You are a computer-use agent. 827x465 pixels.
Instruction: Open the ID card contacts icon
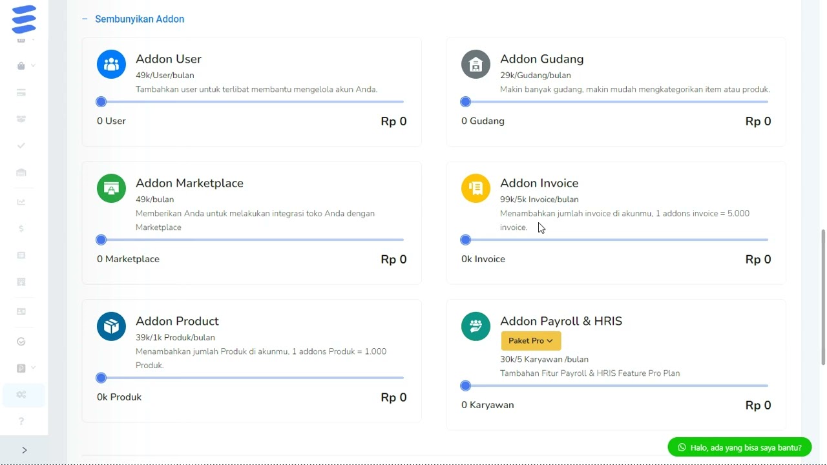tap(21, 311)
